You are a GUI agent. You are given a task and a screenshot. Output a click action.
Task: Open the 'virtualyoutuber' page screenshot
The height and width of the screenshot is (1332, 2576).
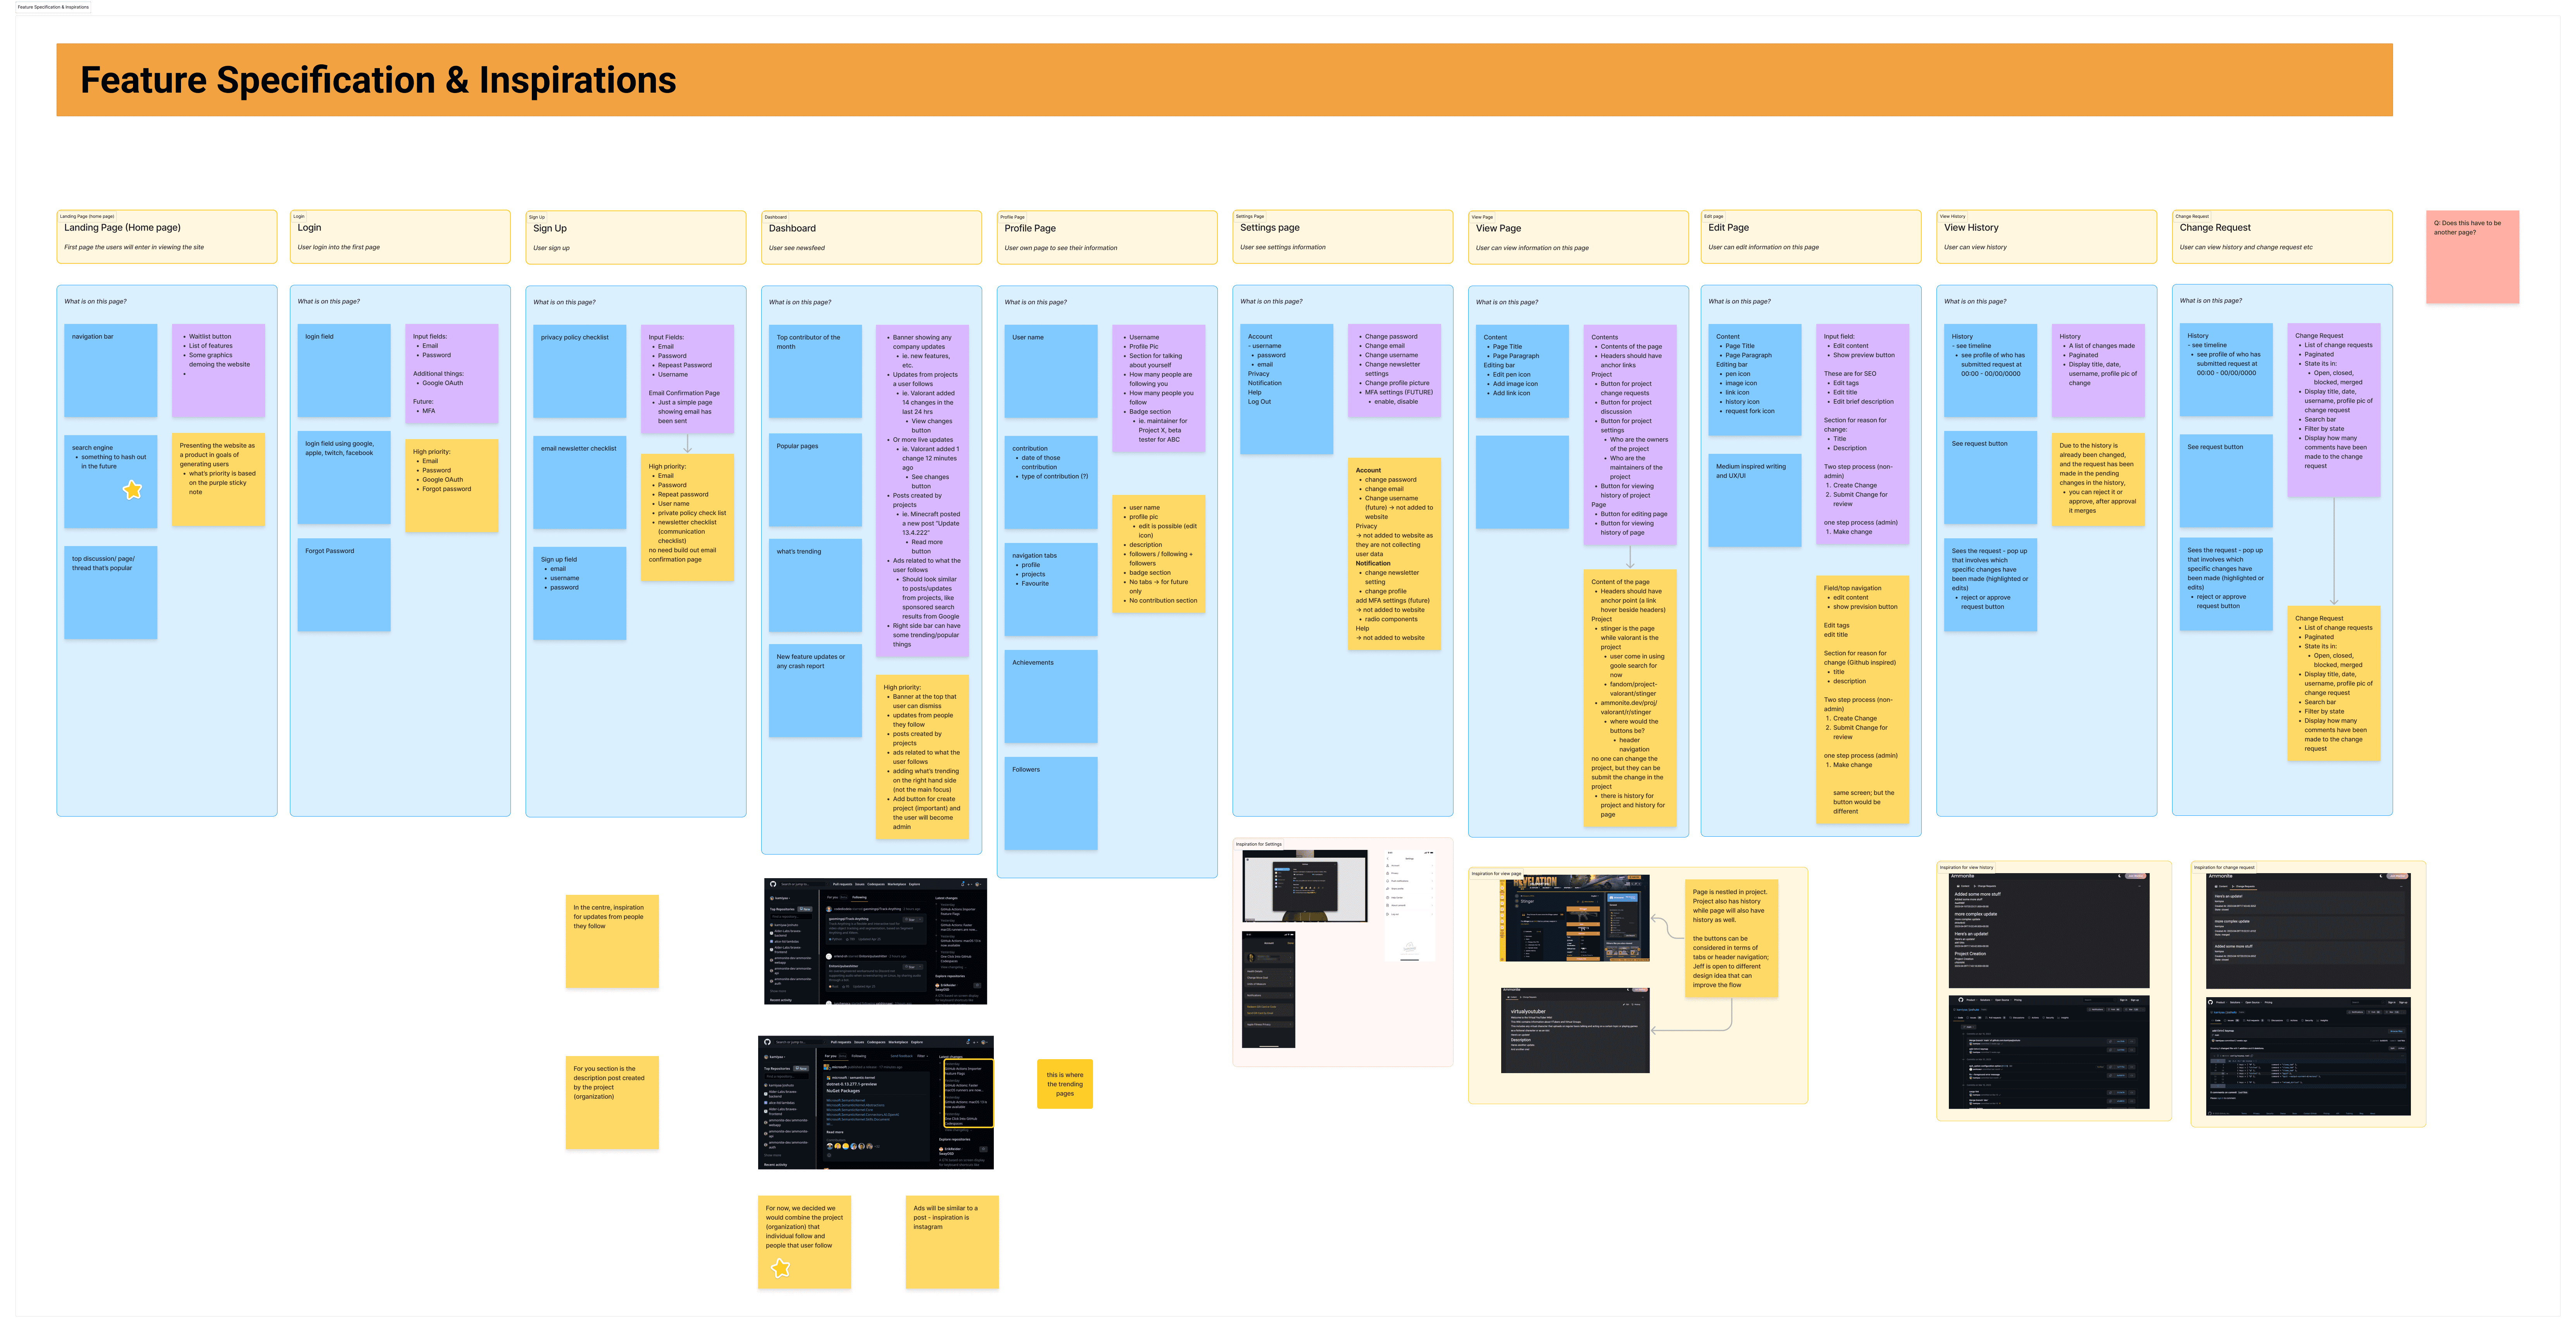(1575, 1030)
